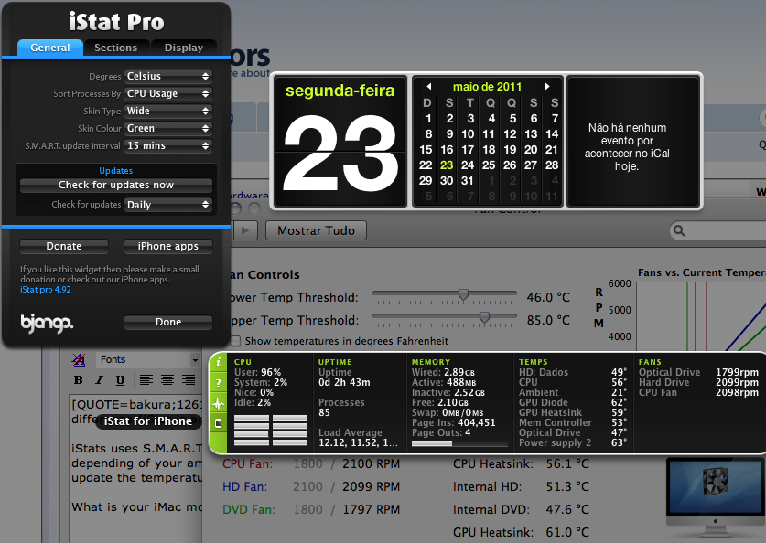Click the iPhone apps button

[x=168, y=247]
